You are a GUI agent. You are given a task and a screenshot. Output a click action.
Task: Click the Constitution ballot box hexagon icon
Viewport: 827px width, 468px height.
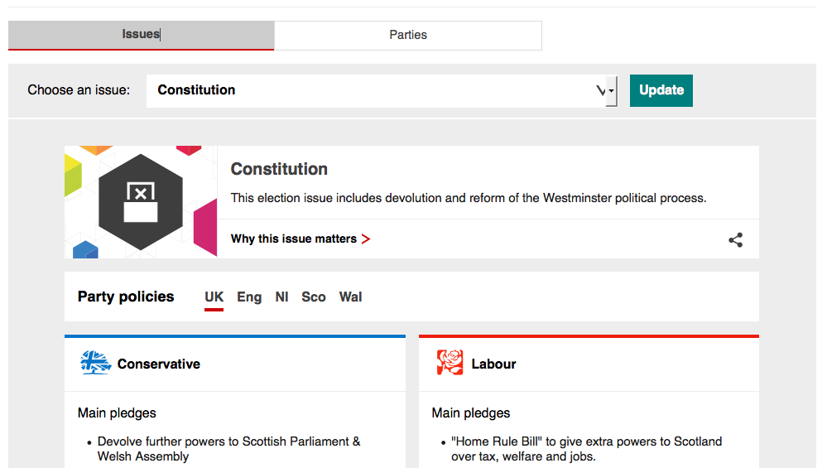pos(141,202)
